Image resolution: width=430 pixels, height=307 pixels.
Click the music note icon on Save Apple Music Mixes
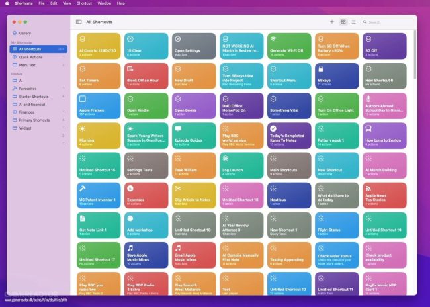pos(130,248)
